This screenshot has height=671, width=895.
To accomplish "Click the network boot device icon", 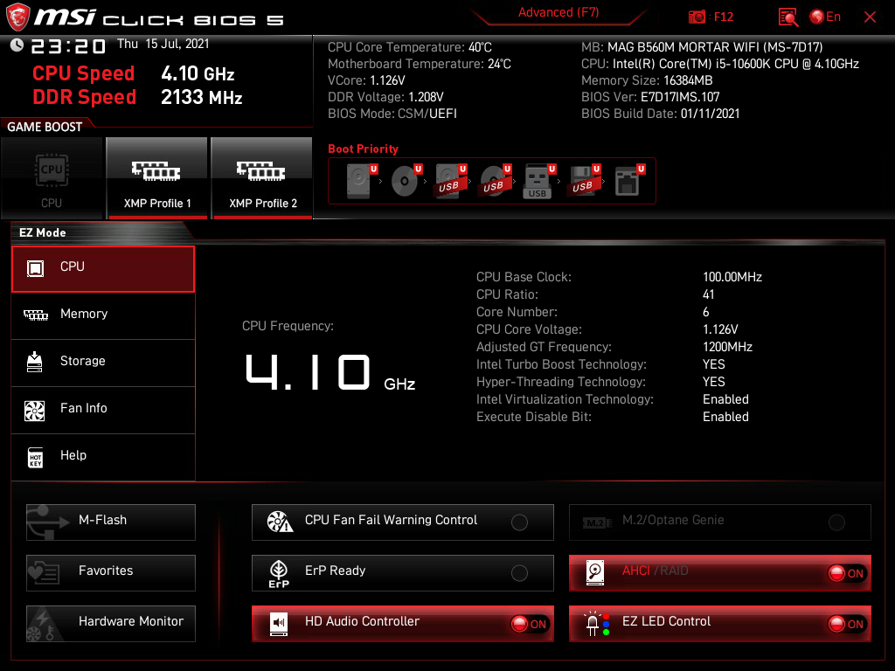I will click(x=627, y=181).
